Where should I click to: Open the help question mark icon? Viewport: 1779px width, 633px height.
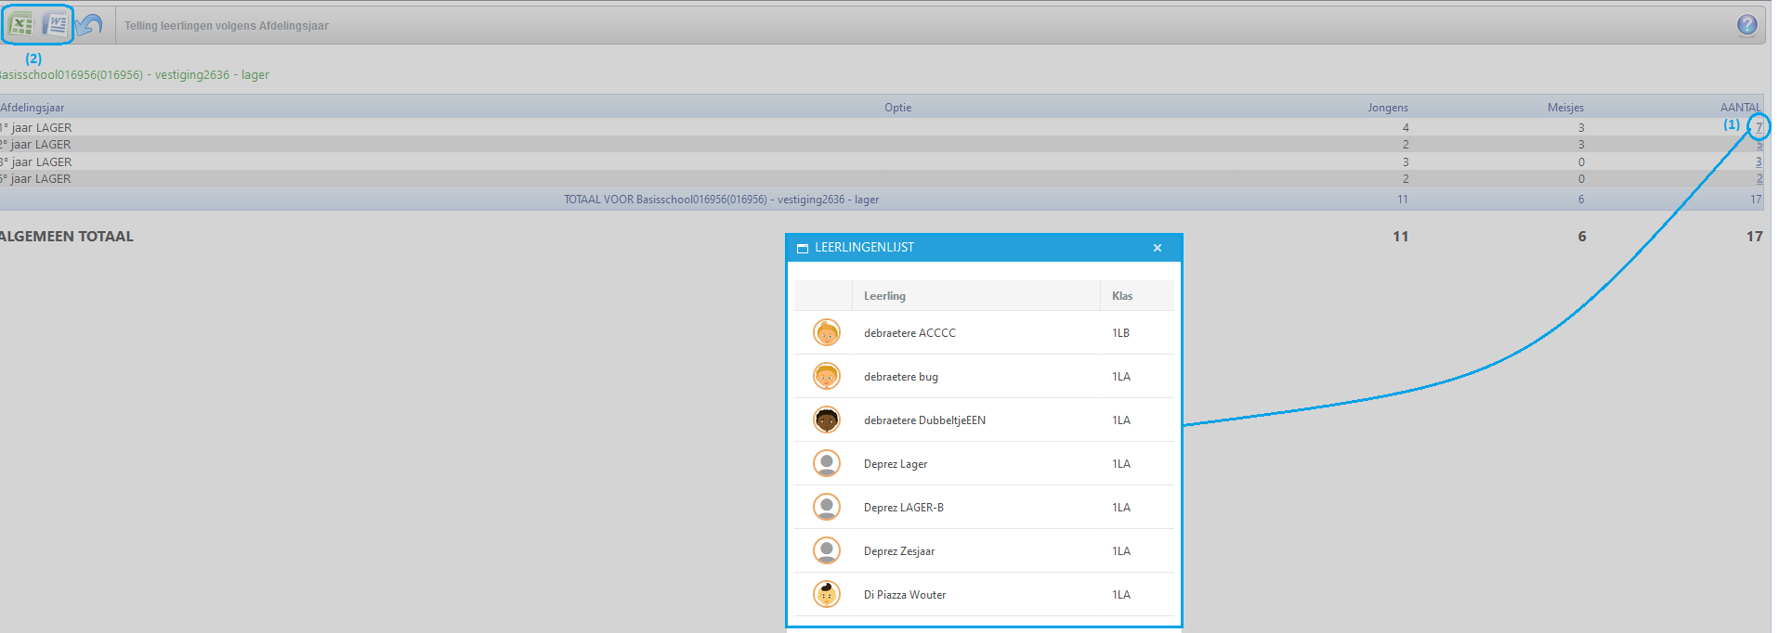coord(1746,25)
